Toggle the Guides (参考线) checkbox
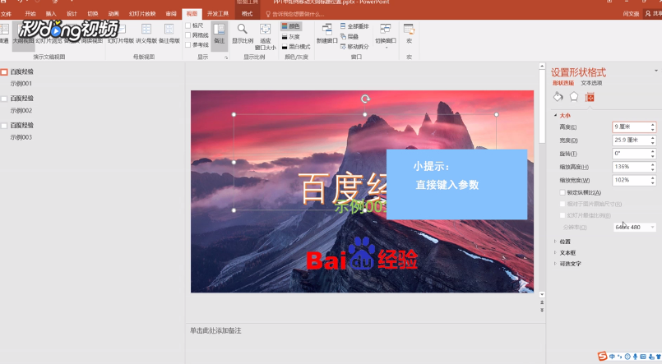Screen dimensions: 662x364 pyautogui.click(x=188, y=45)
